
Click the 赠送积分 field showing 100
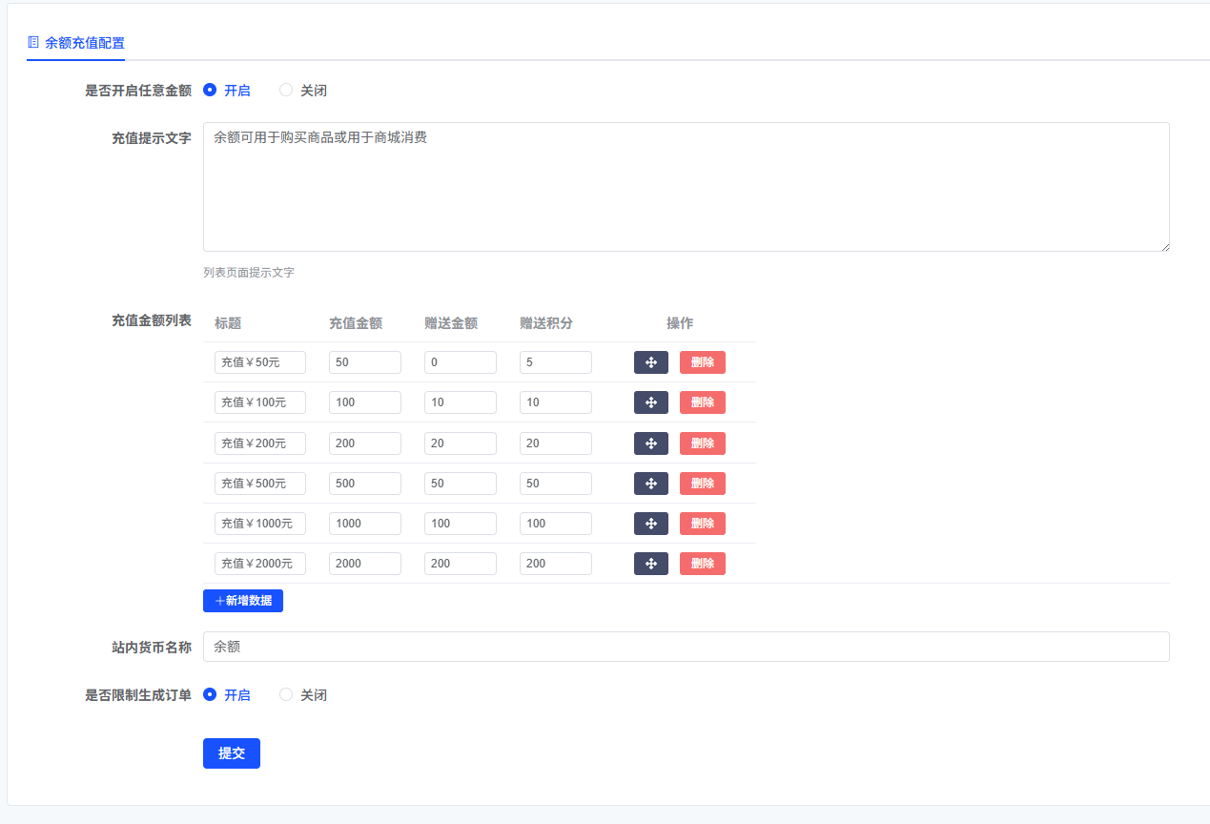(556, 523)
